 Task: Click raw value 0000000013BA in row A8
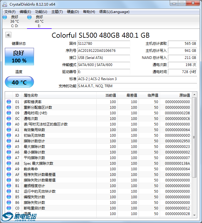point(177,163)
